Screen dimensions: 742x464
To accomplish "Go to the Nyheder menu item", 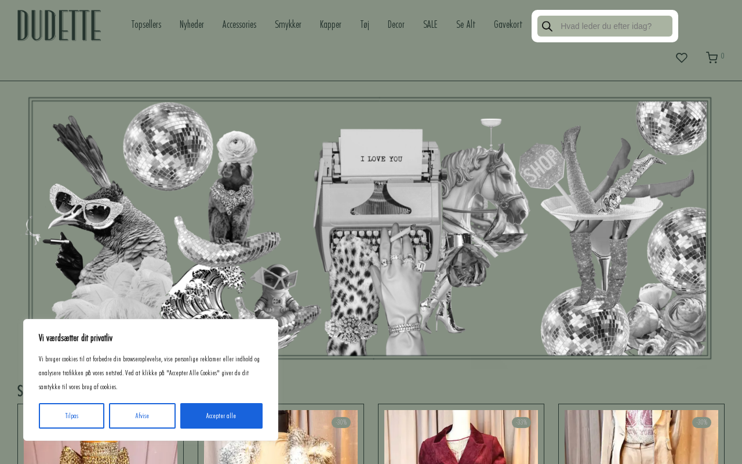I will pos(192,24).
